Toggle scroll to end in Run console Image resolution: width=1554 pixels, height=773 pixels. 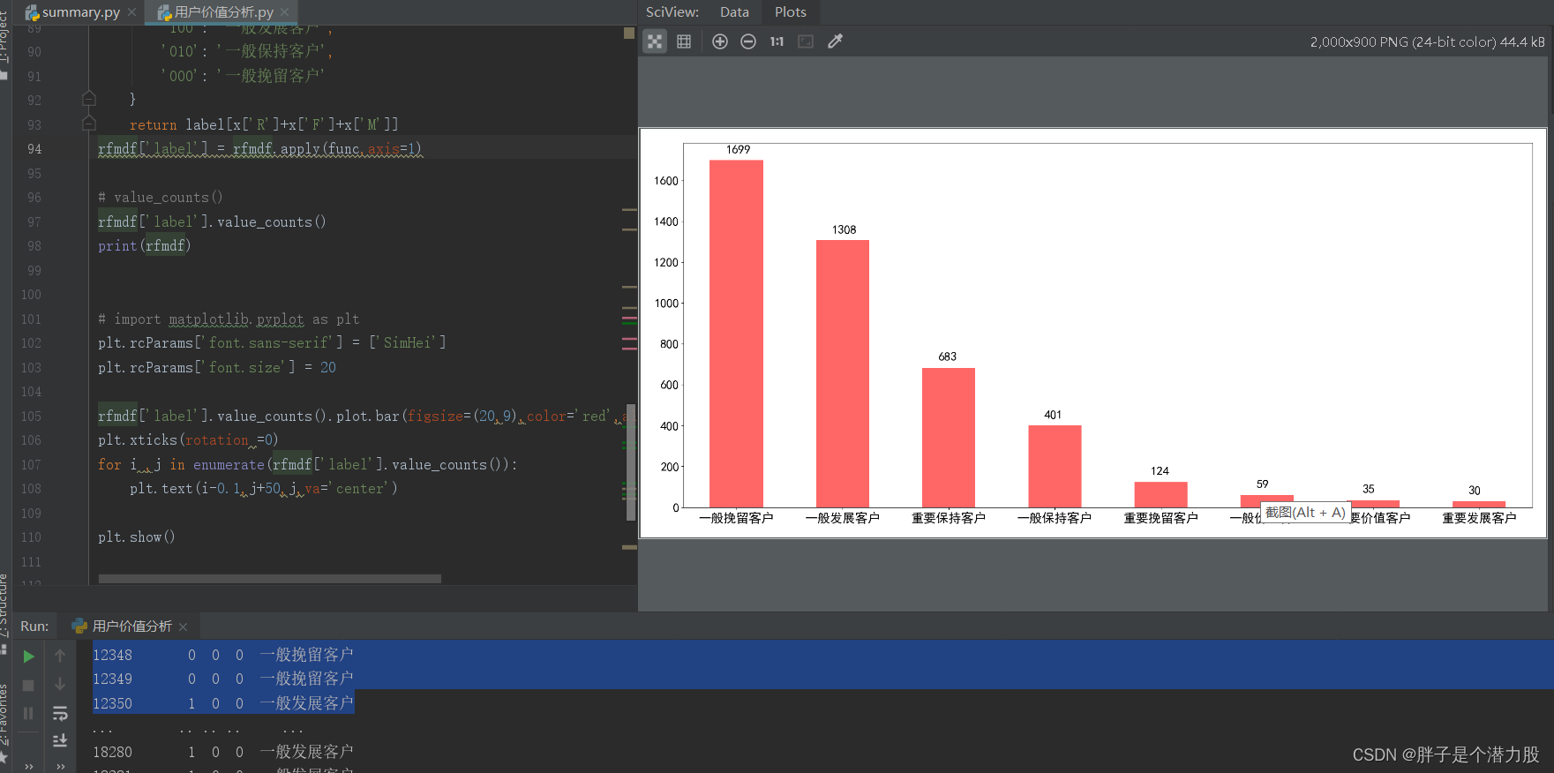click(60, 740)
